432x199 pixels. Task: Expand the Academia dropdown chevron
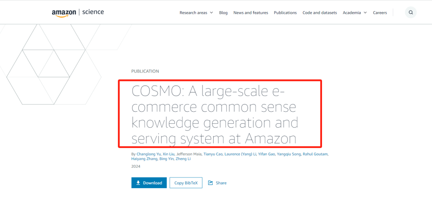[x=365, y=13]
